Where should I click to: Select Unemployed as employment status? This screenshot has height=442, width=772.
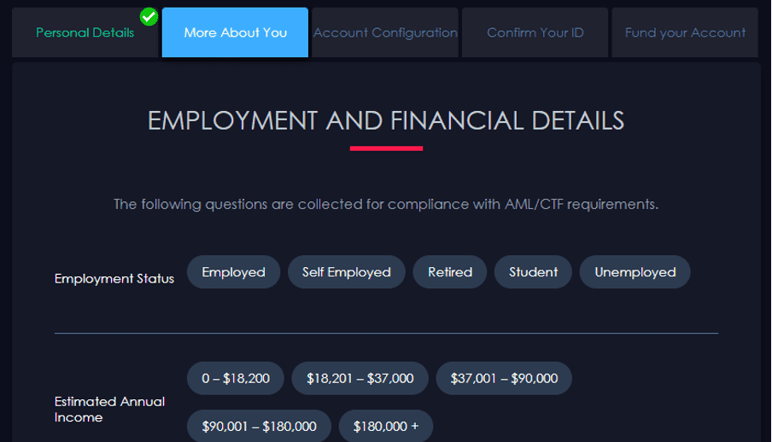coord(635,272)
